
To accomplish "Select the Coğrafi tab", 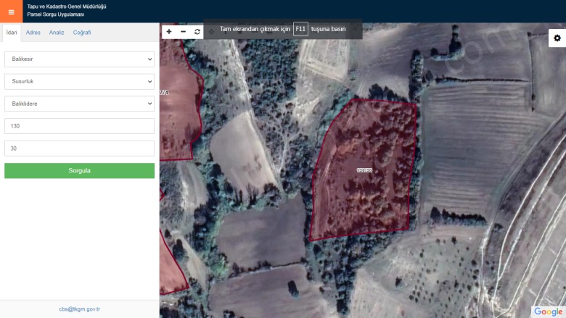I will (82, 33).
